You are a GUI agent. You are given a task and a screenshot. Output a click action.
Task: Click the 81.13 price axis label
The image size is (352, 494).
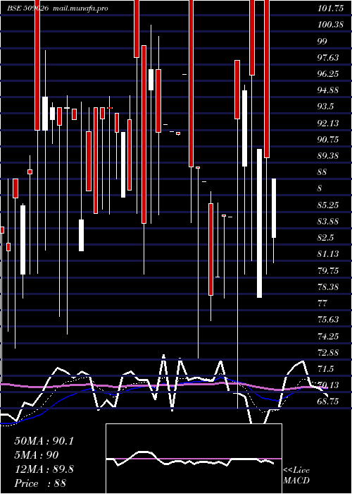point(328,254)
